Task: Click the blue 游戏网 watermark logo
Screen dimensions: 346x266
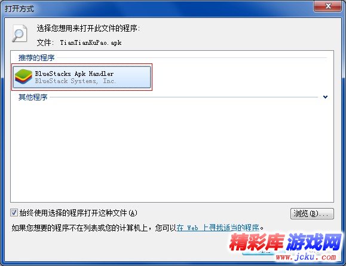Action: pyautogui.click(x=314, y=241)
